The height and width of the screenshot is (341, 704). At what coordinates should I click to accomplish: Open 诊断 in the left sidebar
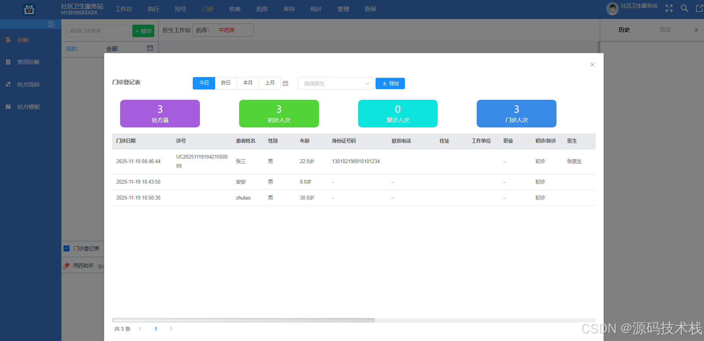tap(23, 40)
